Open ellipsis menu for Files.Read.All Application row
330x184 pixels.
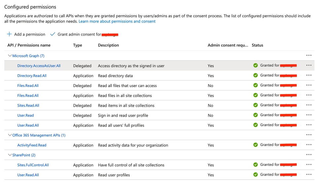point(309,95)
